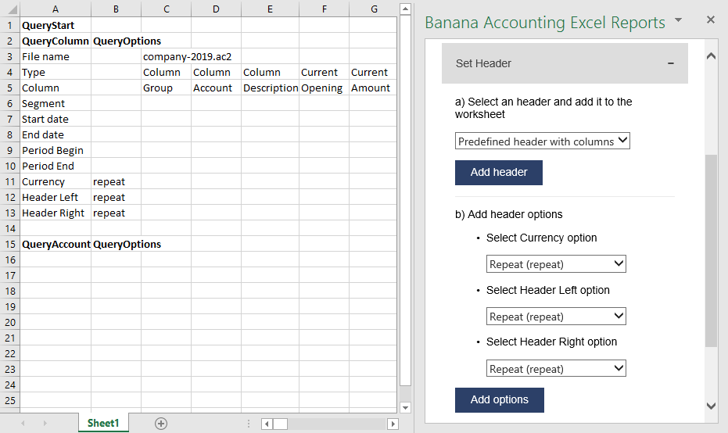
Task: Select the Period Begin cell
Action: click(56, 150)
